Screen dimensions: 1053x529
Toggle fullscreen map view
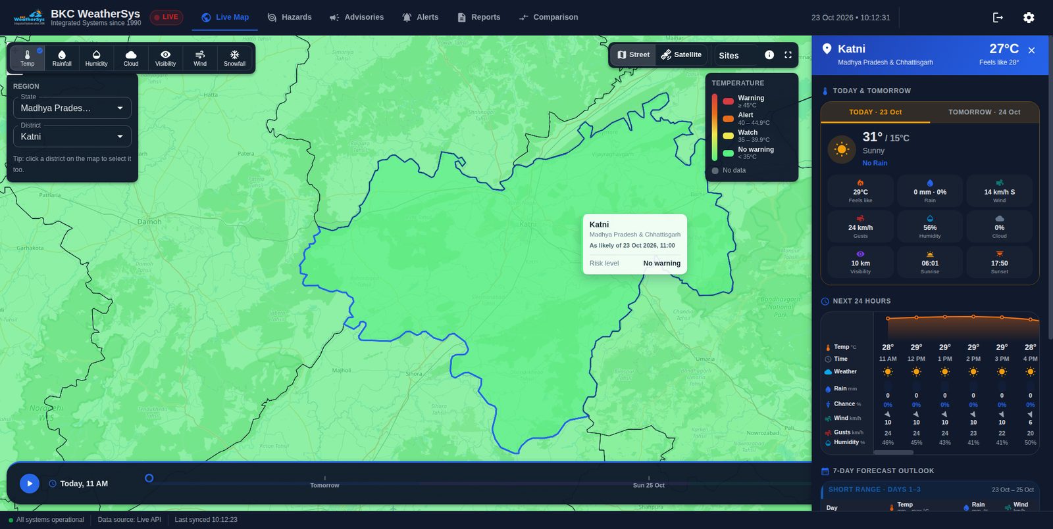coord(788,55)
